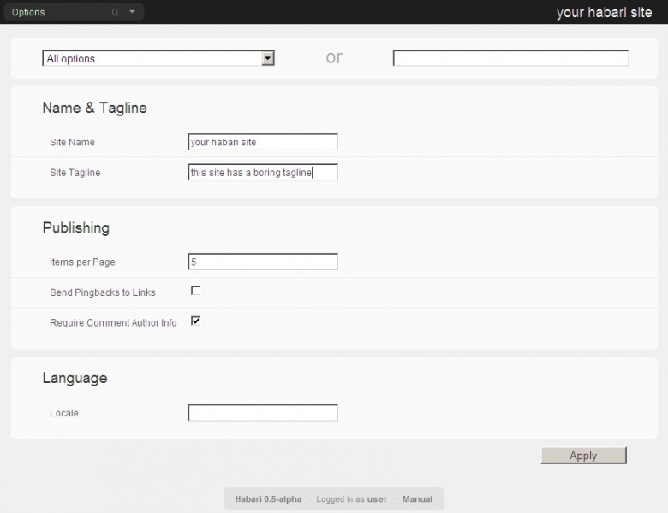Click the Site Tagline input field
This screenshot has height=513, width=668.
point(263,172)
